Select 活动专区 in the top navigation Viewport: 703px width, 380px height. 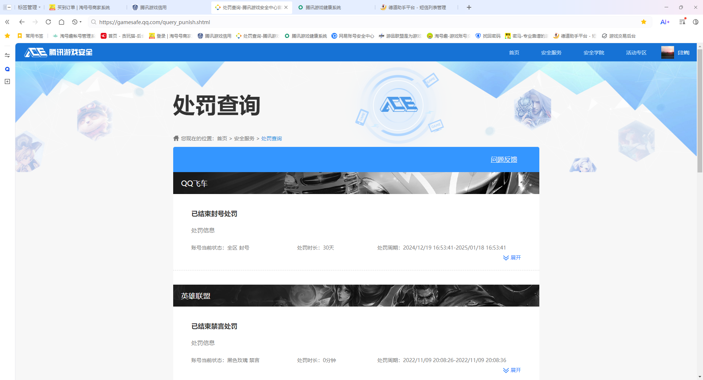(x=636, y=52)
